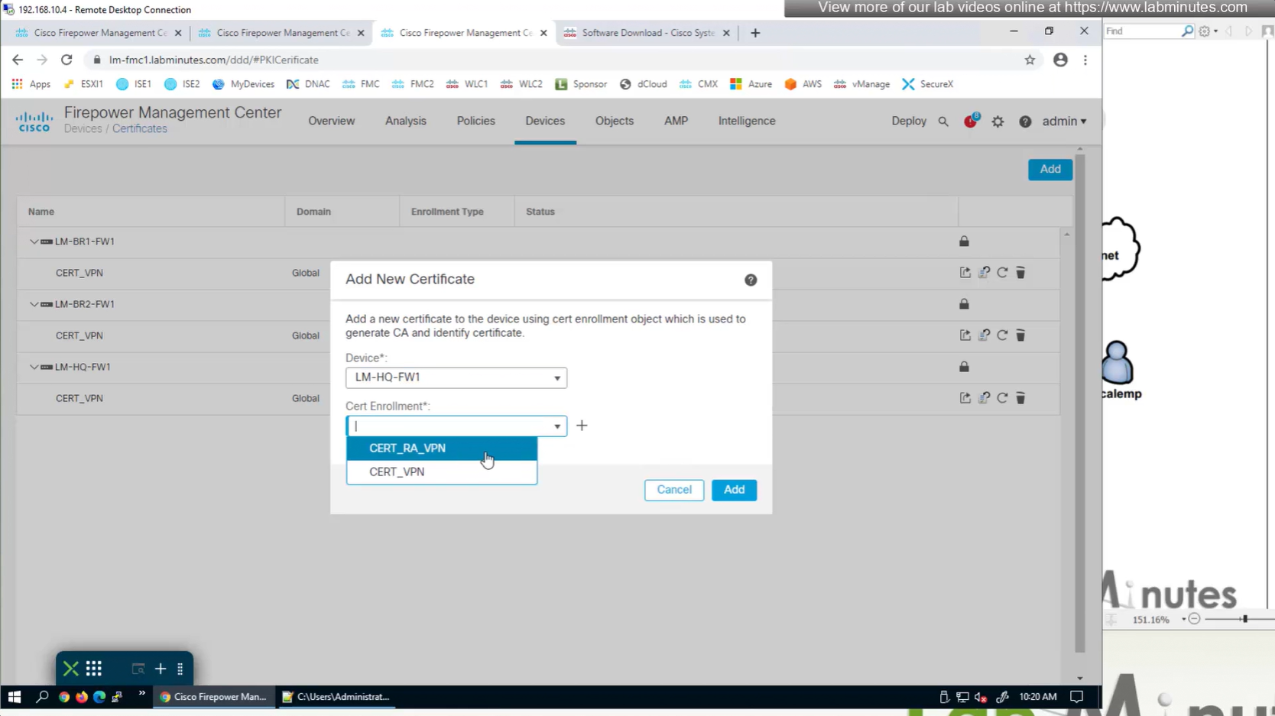Screen dimensions: 1275x716
Task: Collapse the LM-BR2-FW1 device row
Action: 34,304
